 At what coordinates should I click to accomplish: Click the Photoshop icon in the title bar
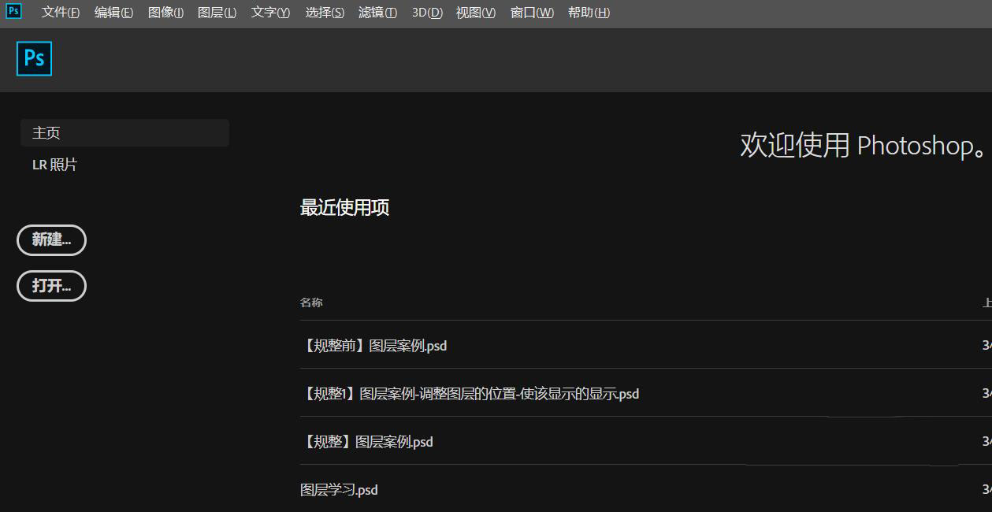pyautogui.click(x=13, y=12)
